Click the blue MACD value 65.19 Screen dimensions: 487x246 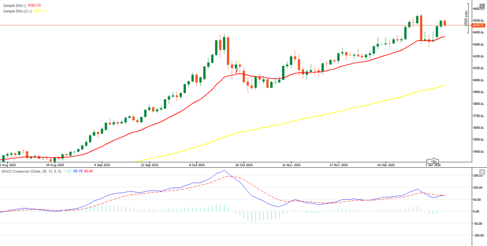tap(77, 171)
